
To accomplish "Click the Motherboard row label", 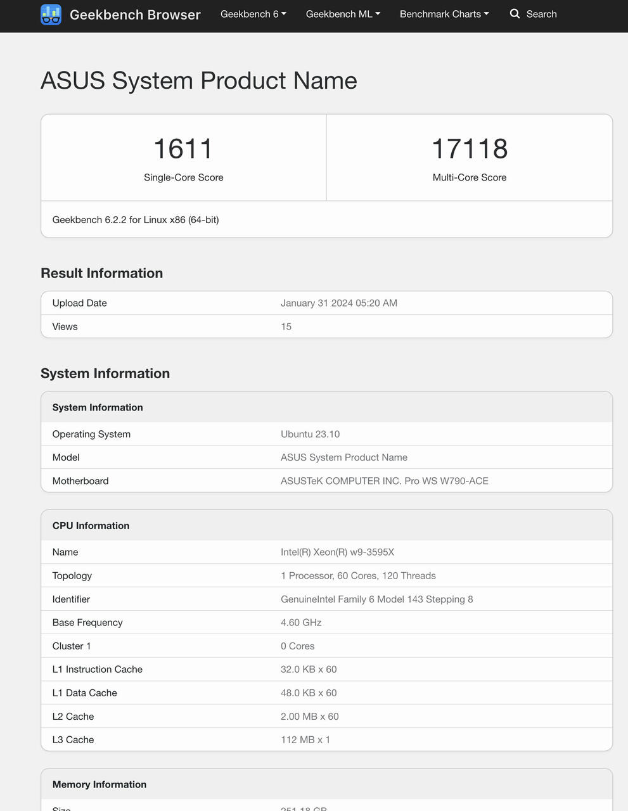I will pos(80,481).
